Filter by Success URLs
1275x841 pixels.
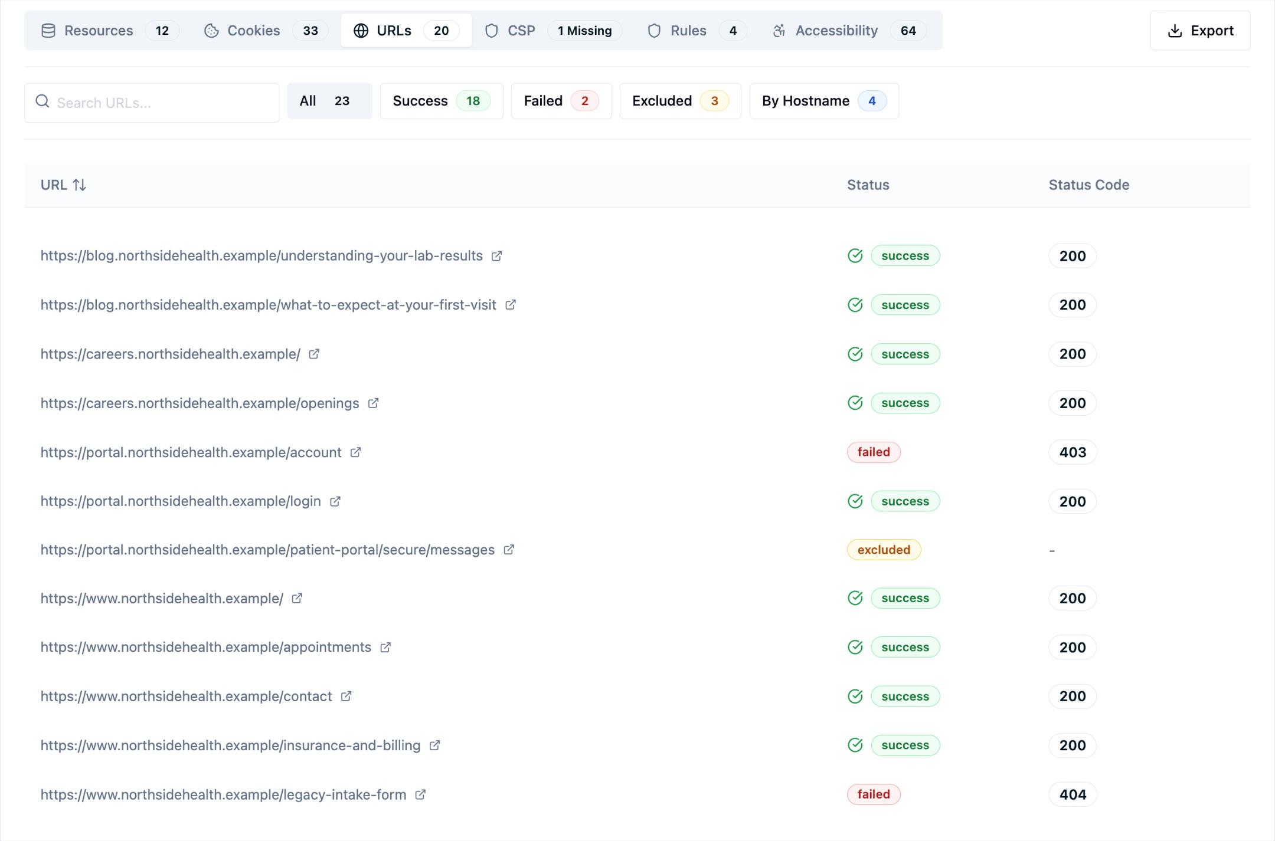point(442,101)
